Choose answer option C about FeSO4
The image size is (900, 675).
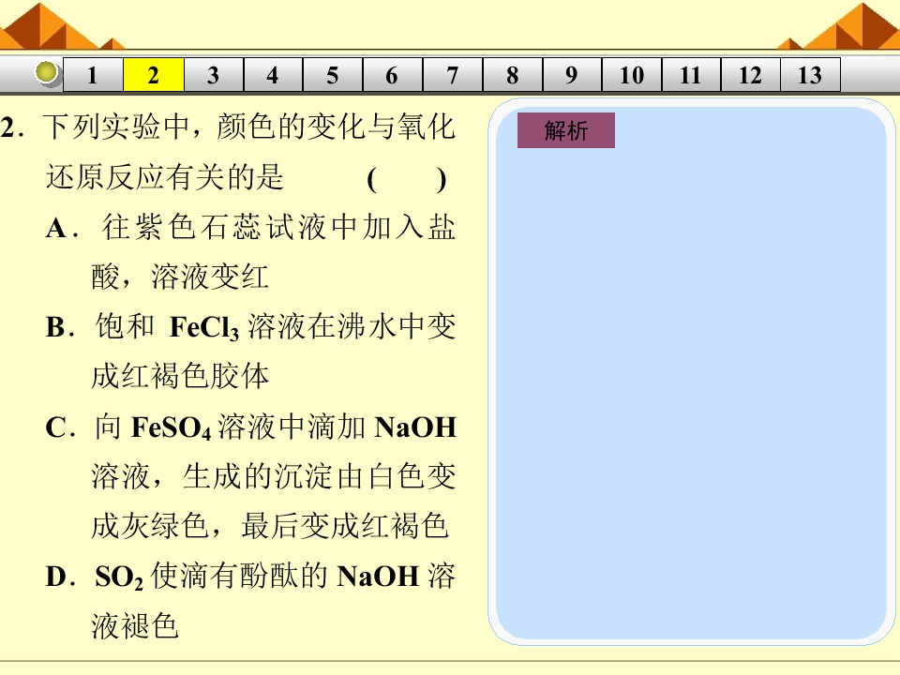tap(251, 476)
